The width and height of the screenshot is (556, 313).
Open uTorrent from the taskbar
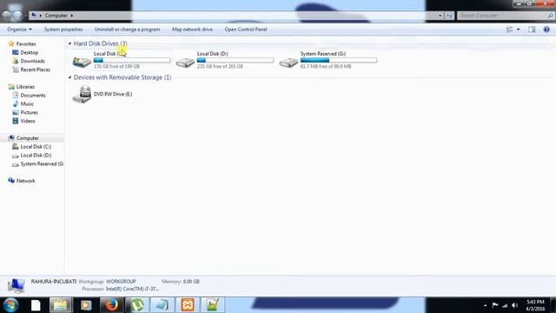(x=137, y=305)
